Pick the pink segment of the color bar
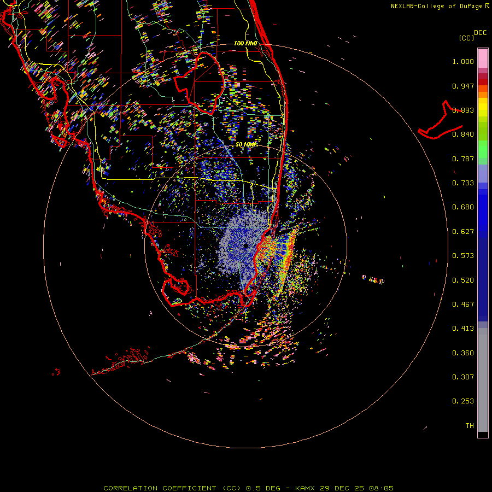This screenshot has height=492, width=492. (483, 58)
